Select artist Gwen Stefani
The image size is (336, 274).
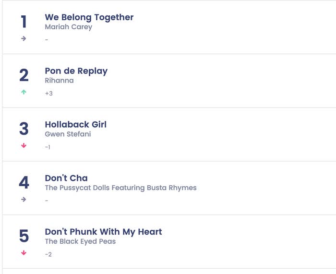coord(68,134)
